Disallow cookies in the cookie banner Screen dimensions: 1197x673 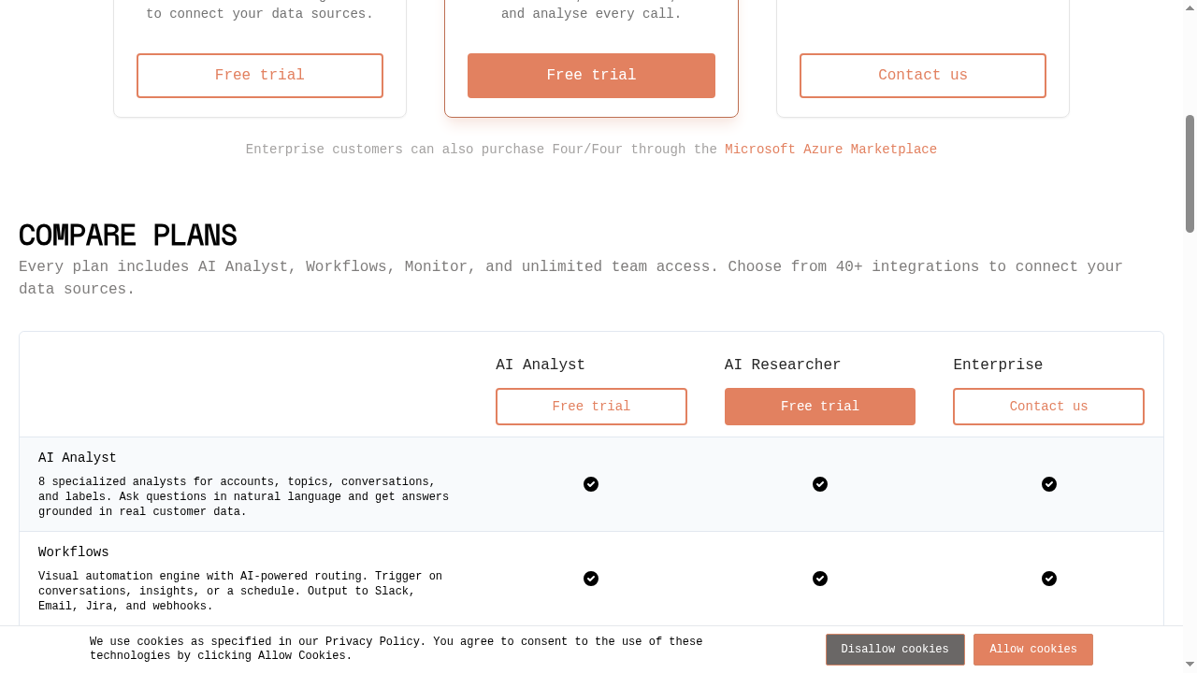pyautogui.click(x=895, y=650)
